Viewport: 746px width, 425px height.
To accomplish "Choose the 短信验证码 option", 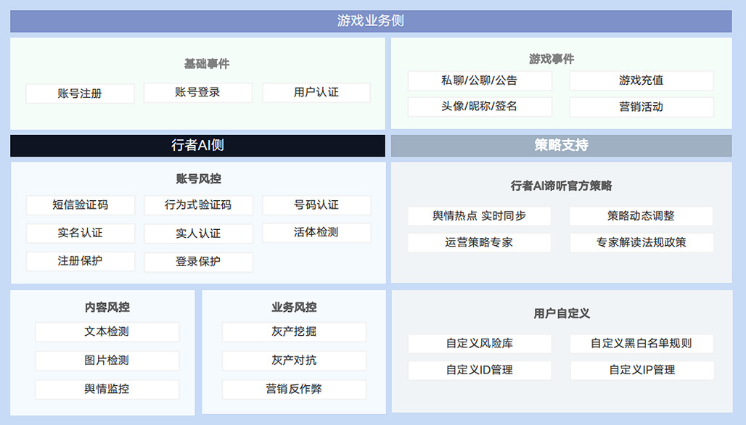I will coord(80,205).
